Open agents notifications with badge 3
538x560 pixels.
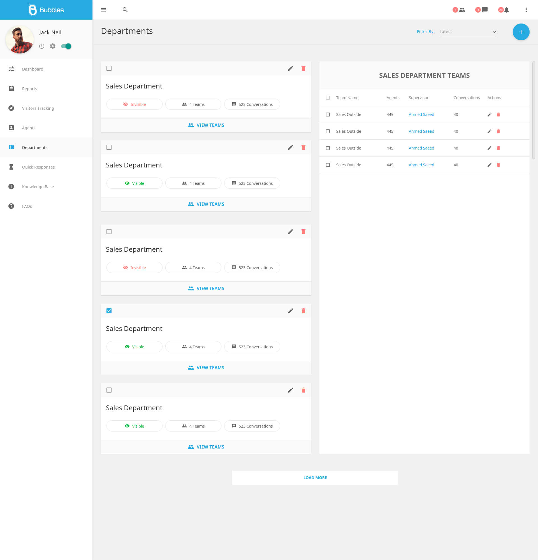[459, 10]
